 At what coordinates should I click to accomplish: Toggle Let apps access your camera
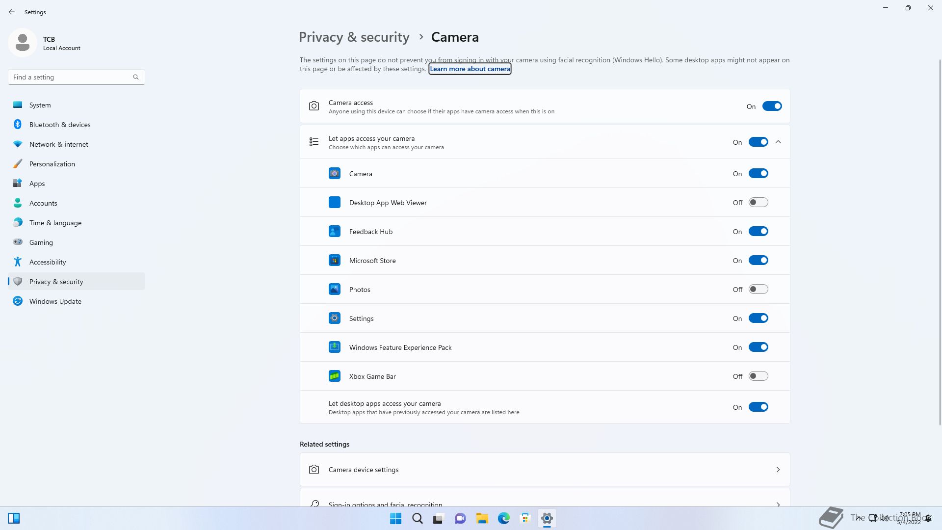point(758,142)
